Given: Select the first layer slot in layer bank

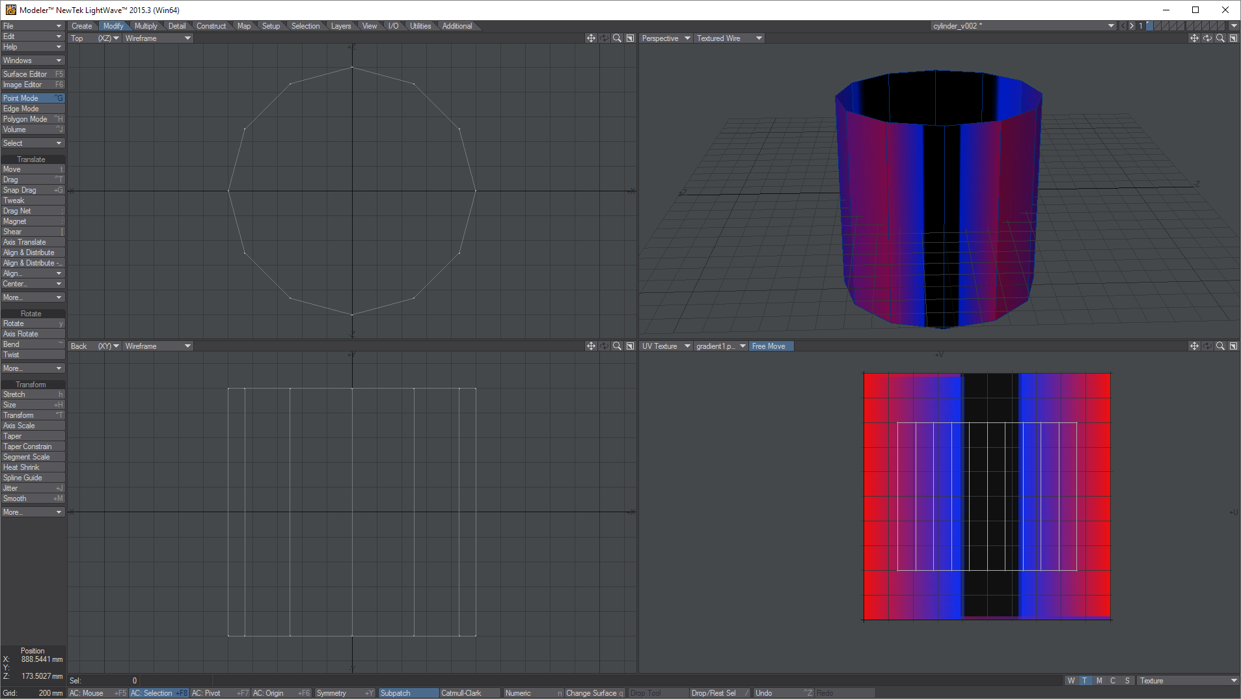Looking at the screenshot, I should pyautogui.click(x=1149, y=26).
